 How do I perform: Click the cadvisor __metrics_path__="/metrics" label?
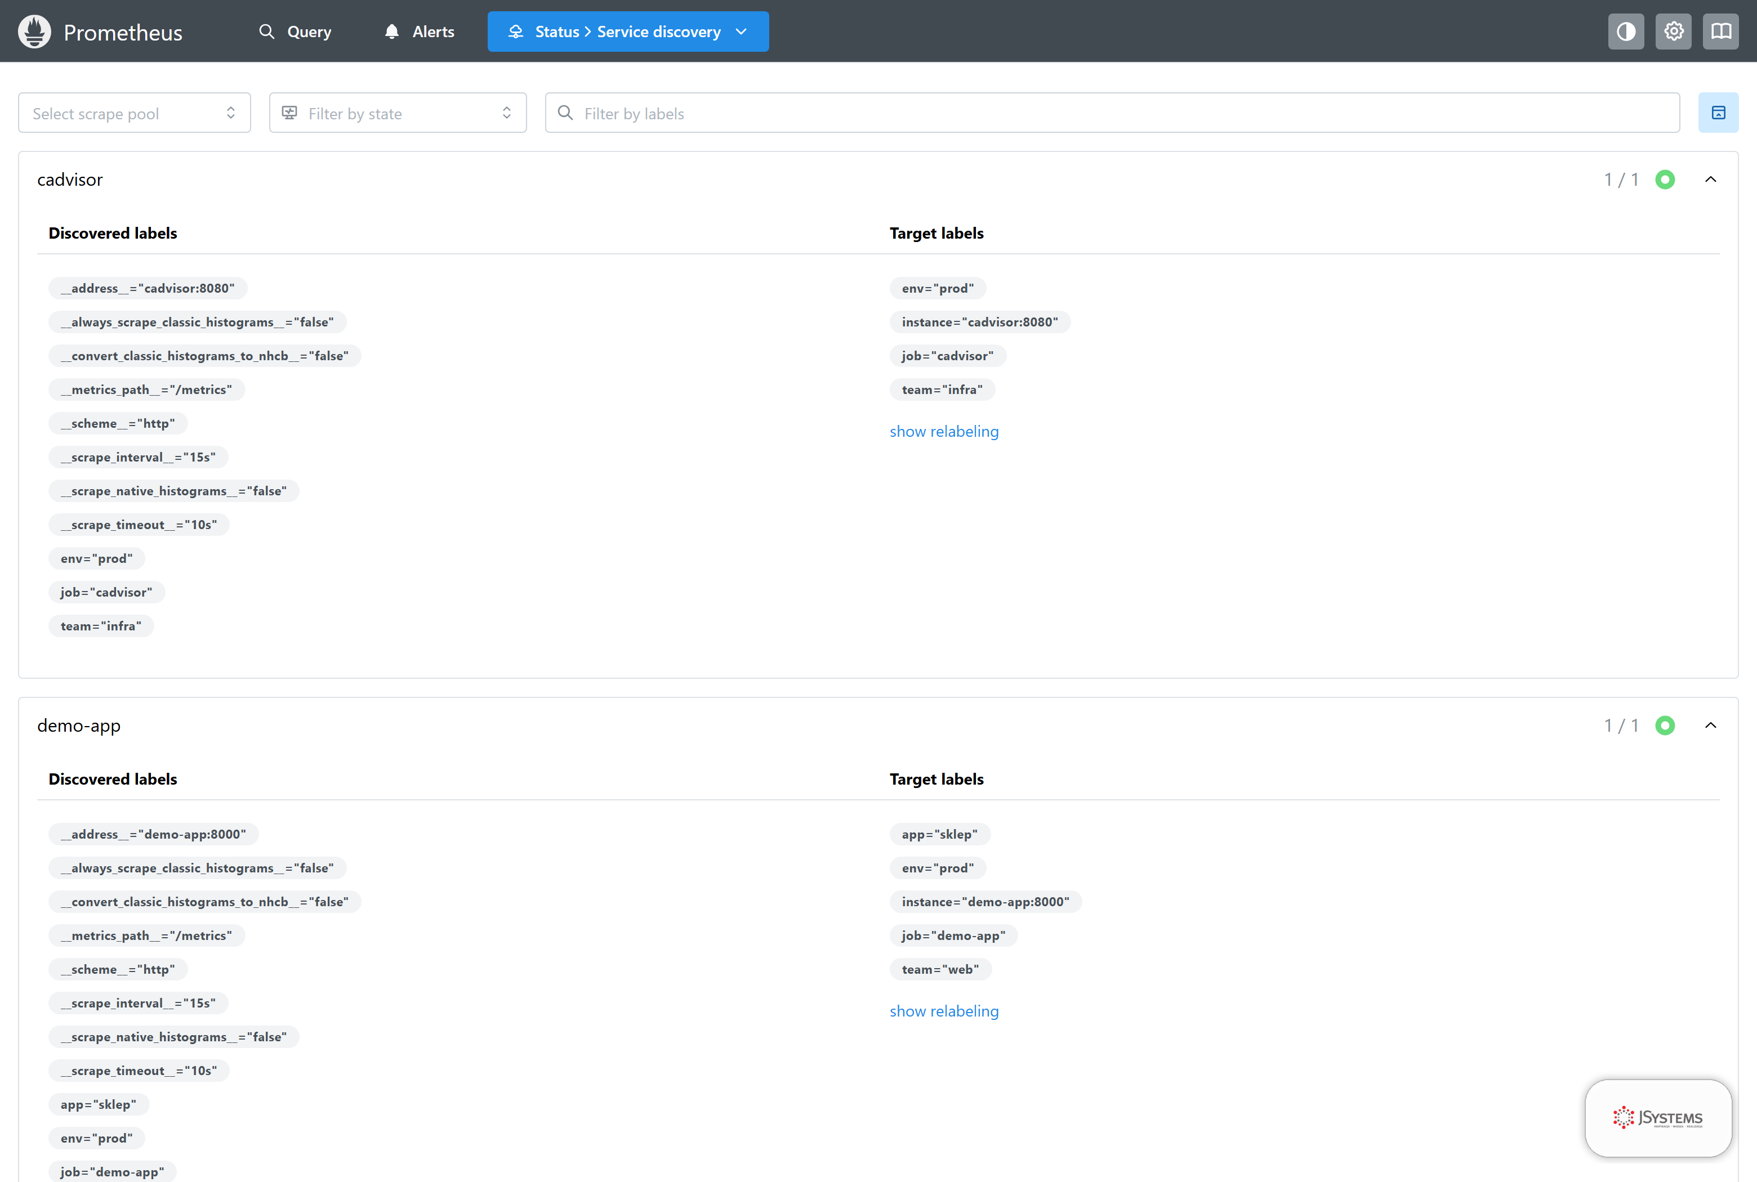[147, 389]
